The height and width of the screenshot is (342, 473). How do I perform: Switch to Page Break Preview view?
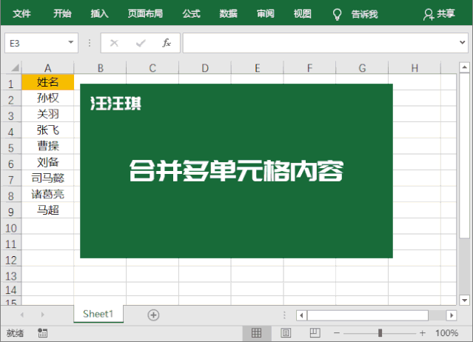tap(312, 333)
